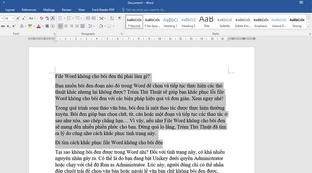Expand the Styles gallery
This screenshot has height=173, width=312.
coord(308,27)
